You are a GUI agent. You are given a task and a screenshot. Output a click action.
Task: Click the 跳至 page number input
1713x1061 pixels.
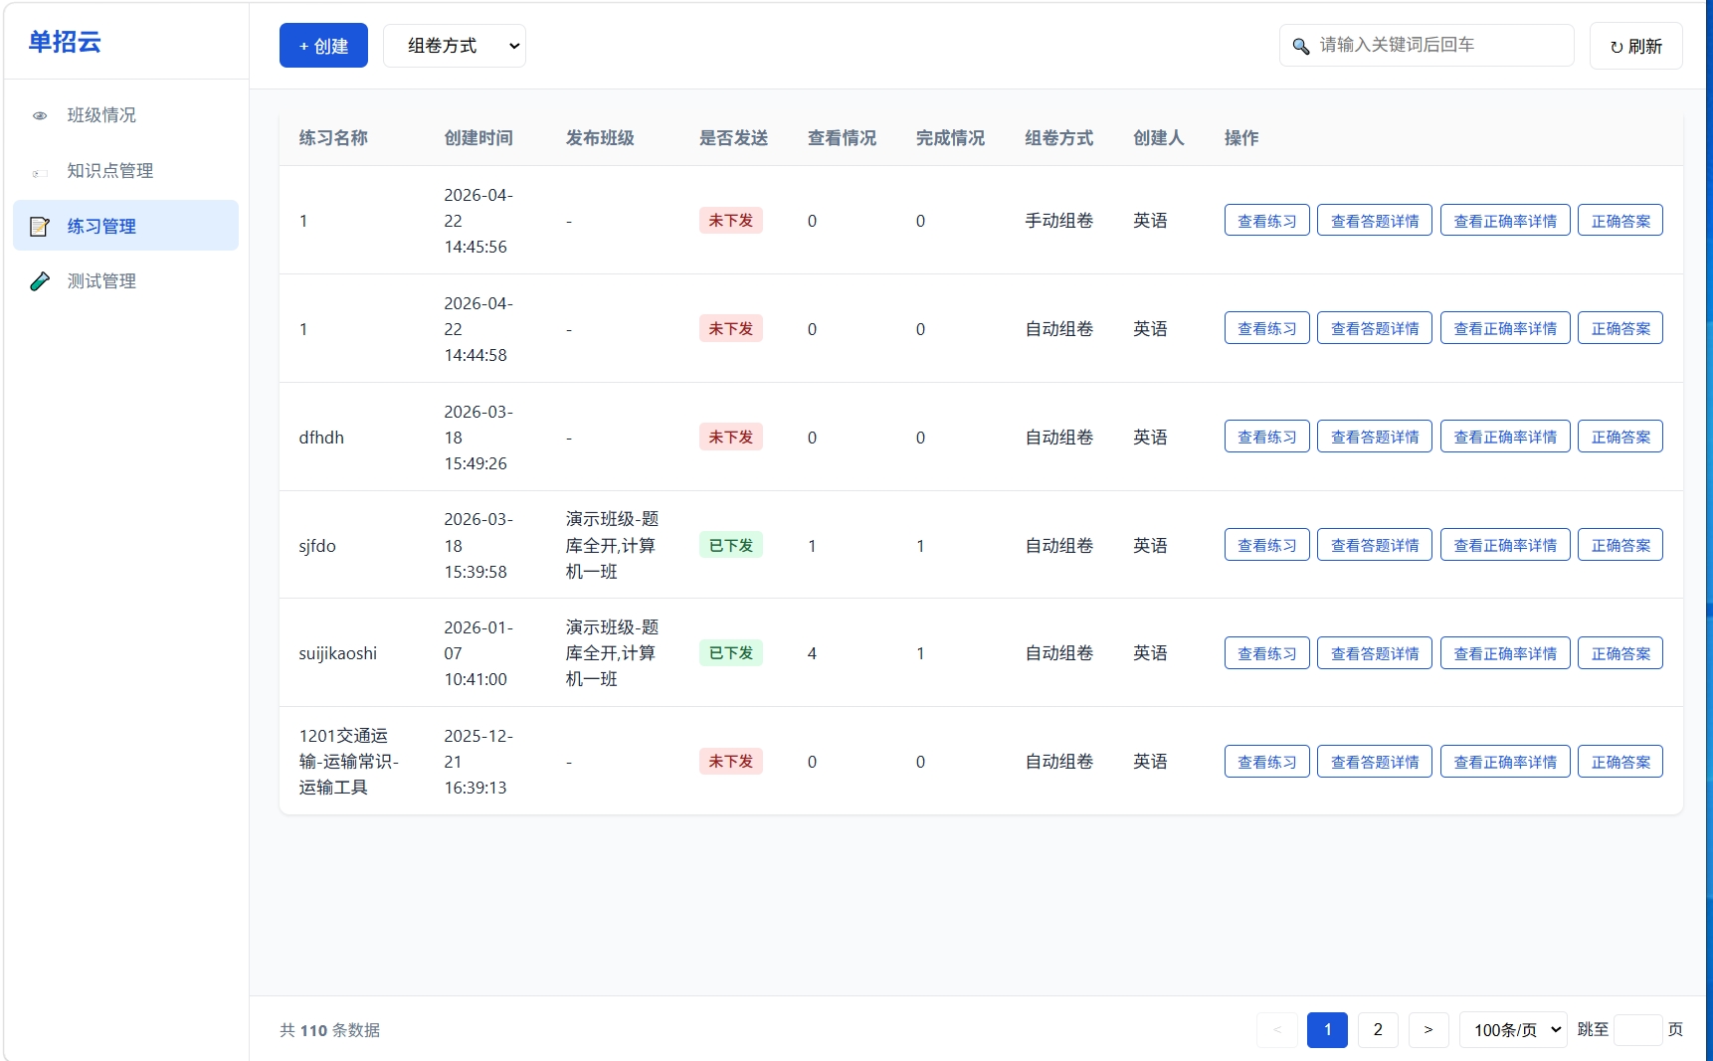click(1637, 1030)
